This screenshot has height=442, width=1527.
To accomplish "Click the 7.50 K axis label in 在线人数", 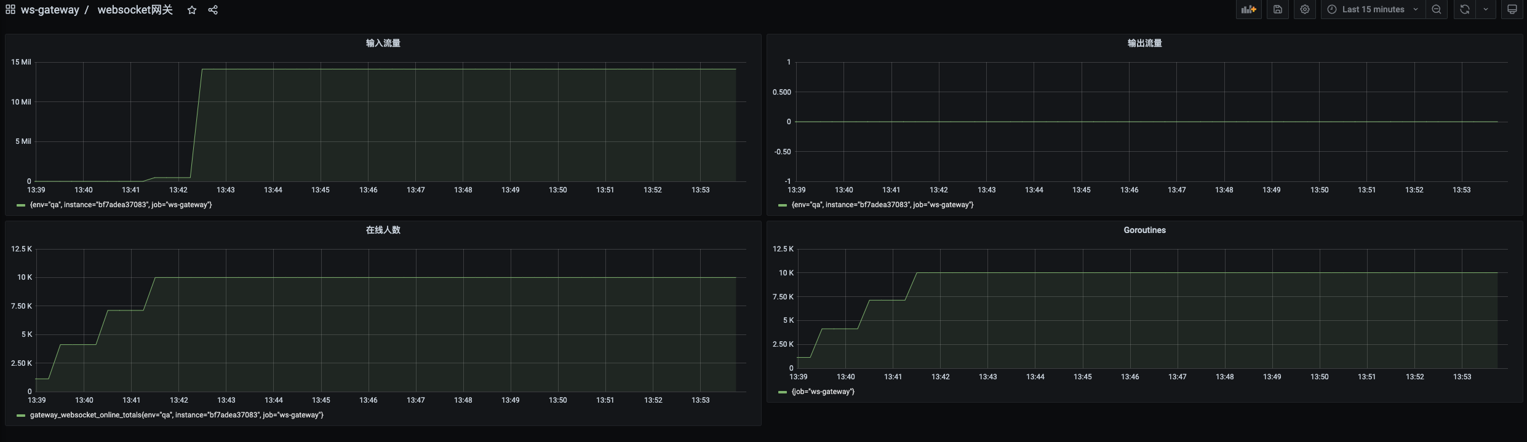I will [x=22, y=306].
